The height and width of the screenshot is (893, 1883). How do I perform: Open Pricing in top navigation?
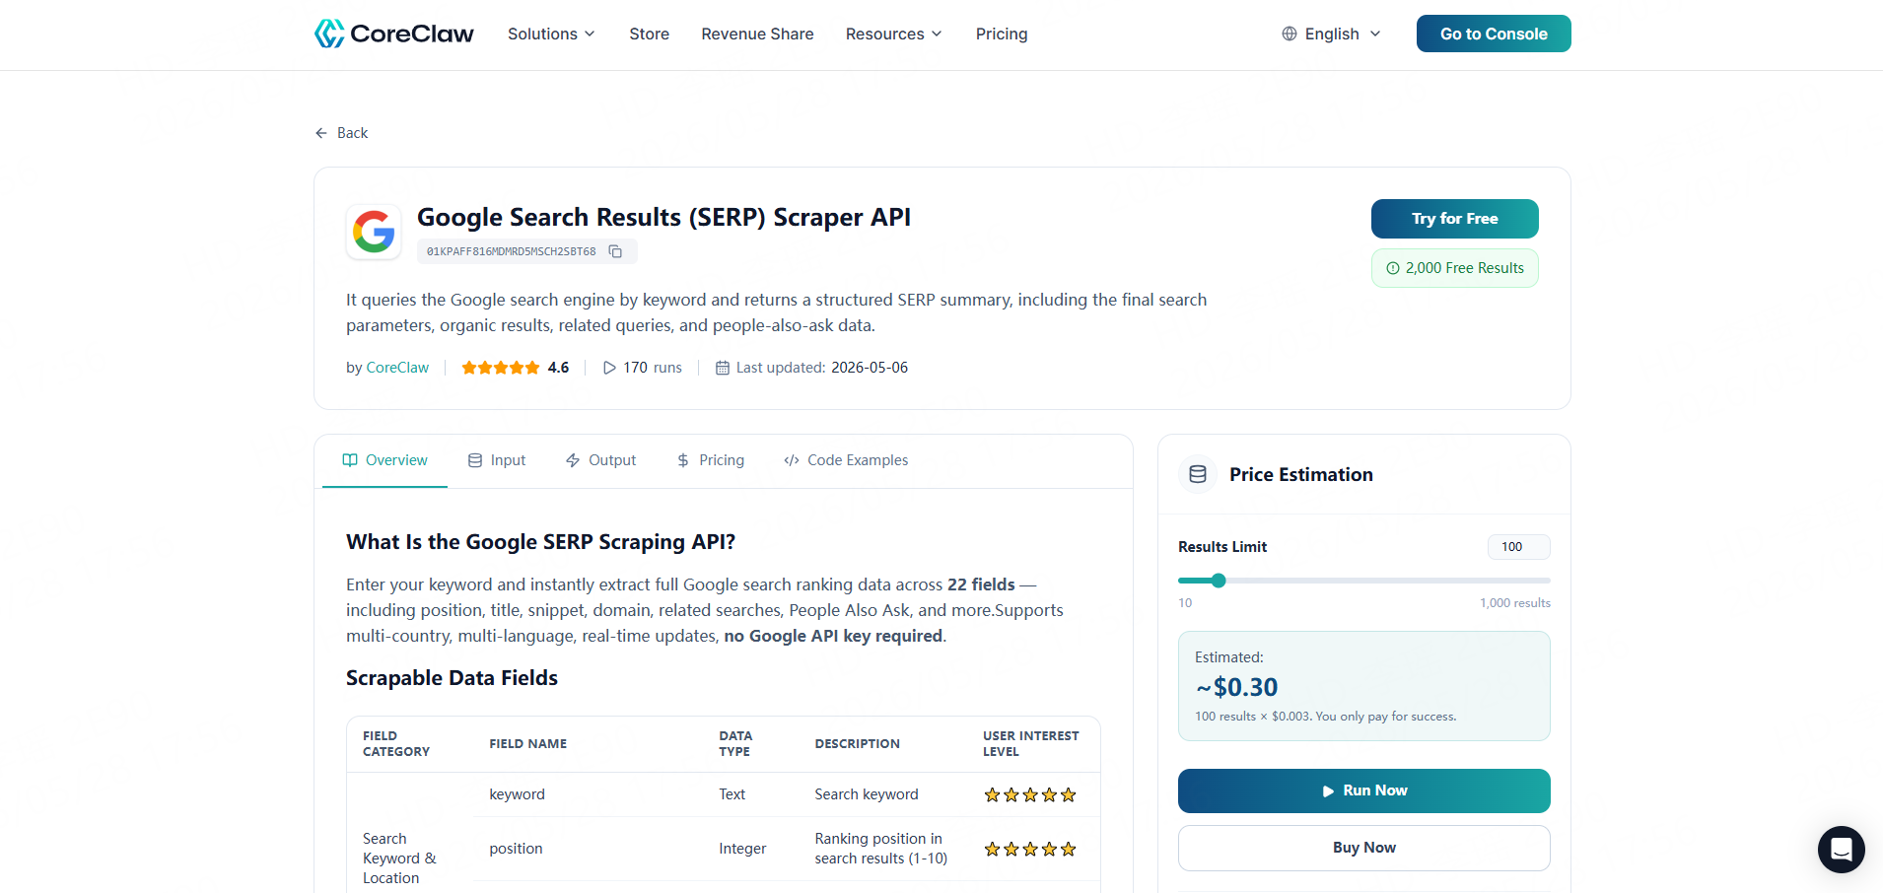click(1002, 34)
